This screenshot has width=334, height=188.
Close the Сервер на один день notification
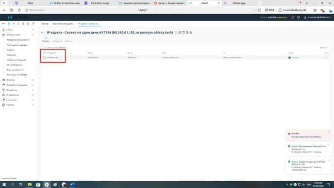pyautogui.click(x=329, y=160)
